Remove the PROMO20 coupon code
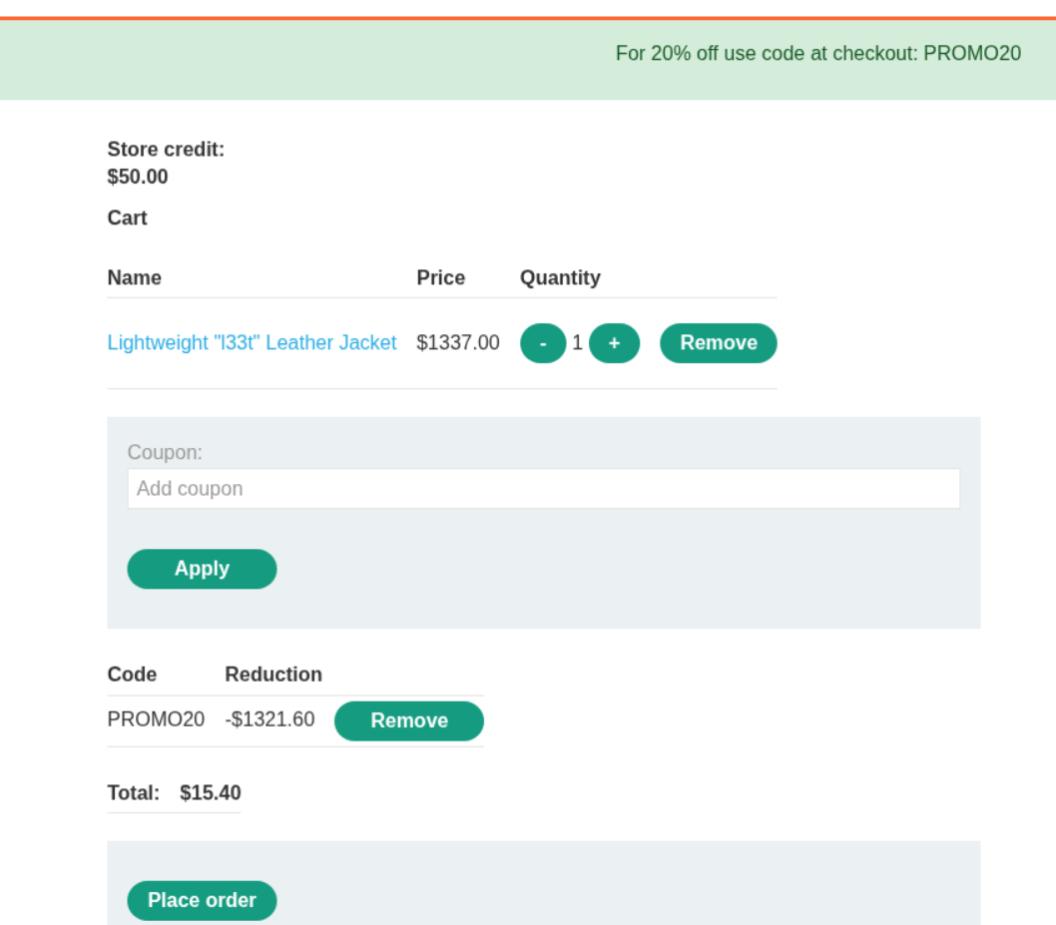 [408, 720]
